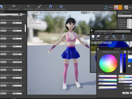Image resolution: width=132 pixels, height=99 pixels.
Task: Toggle scale snapping in viewport toolbar
Action: click(x=106, y=13)
